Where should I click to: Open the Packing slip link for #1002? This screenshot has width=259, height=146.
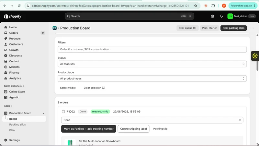pos(160,129)
